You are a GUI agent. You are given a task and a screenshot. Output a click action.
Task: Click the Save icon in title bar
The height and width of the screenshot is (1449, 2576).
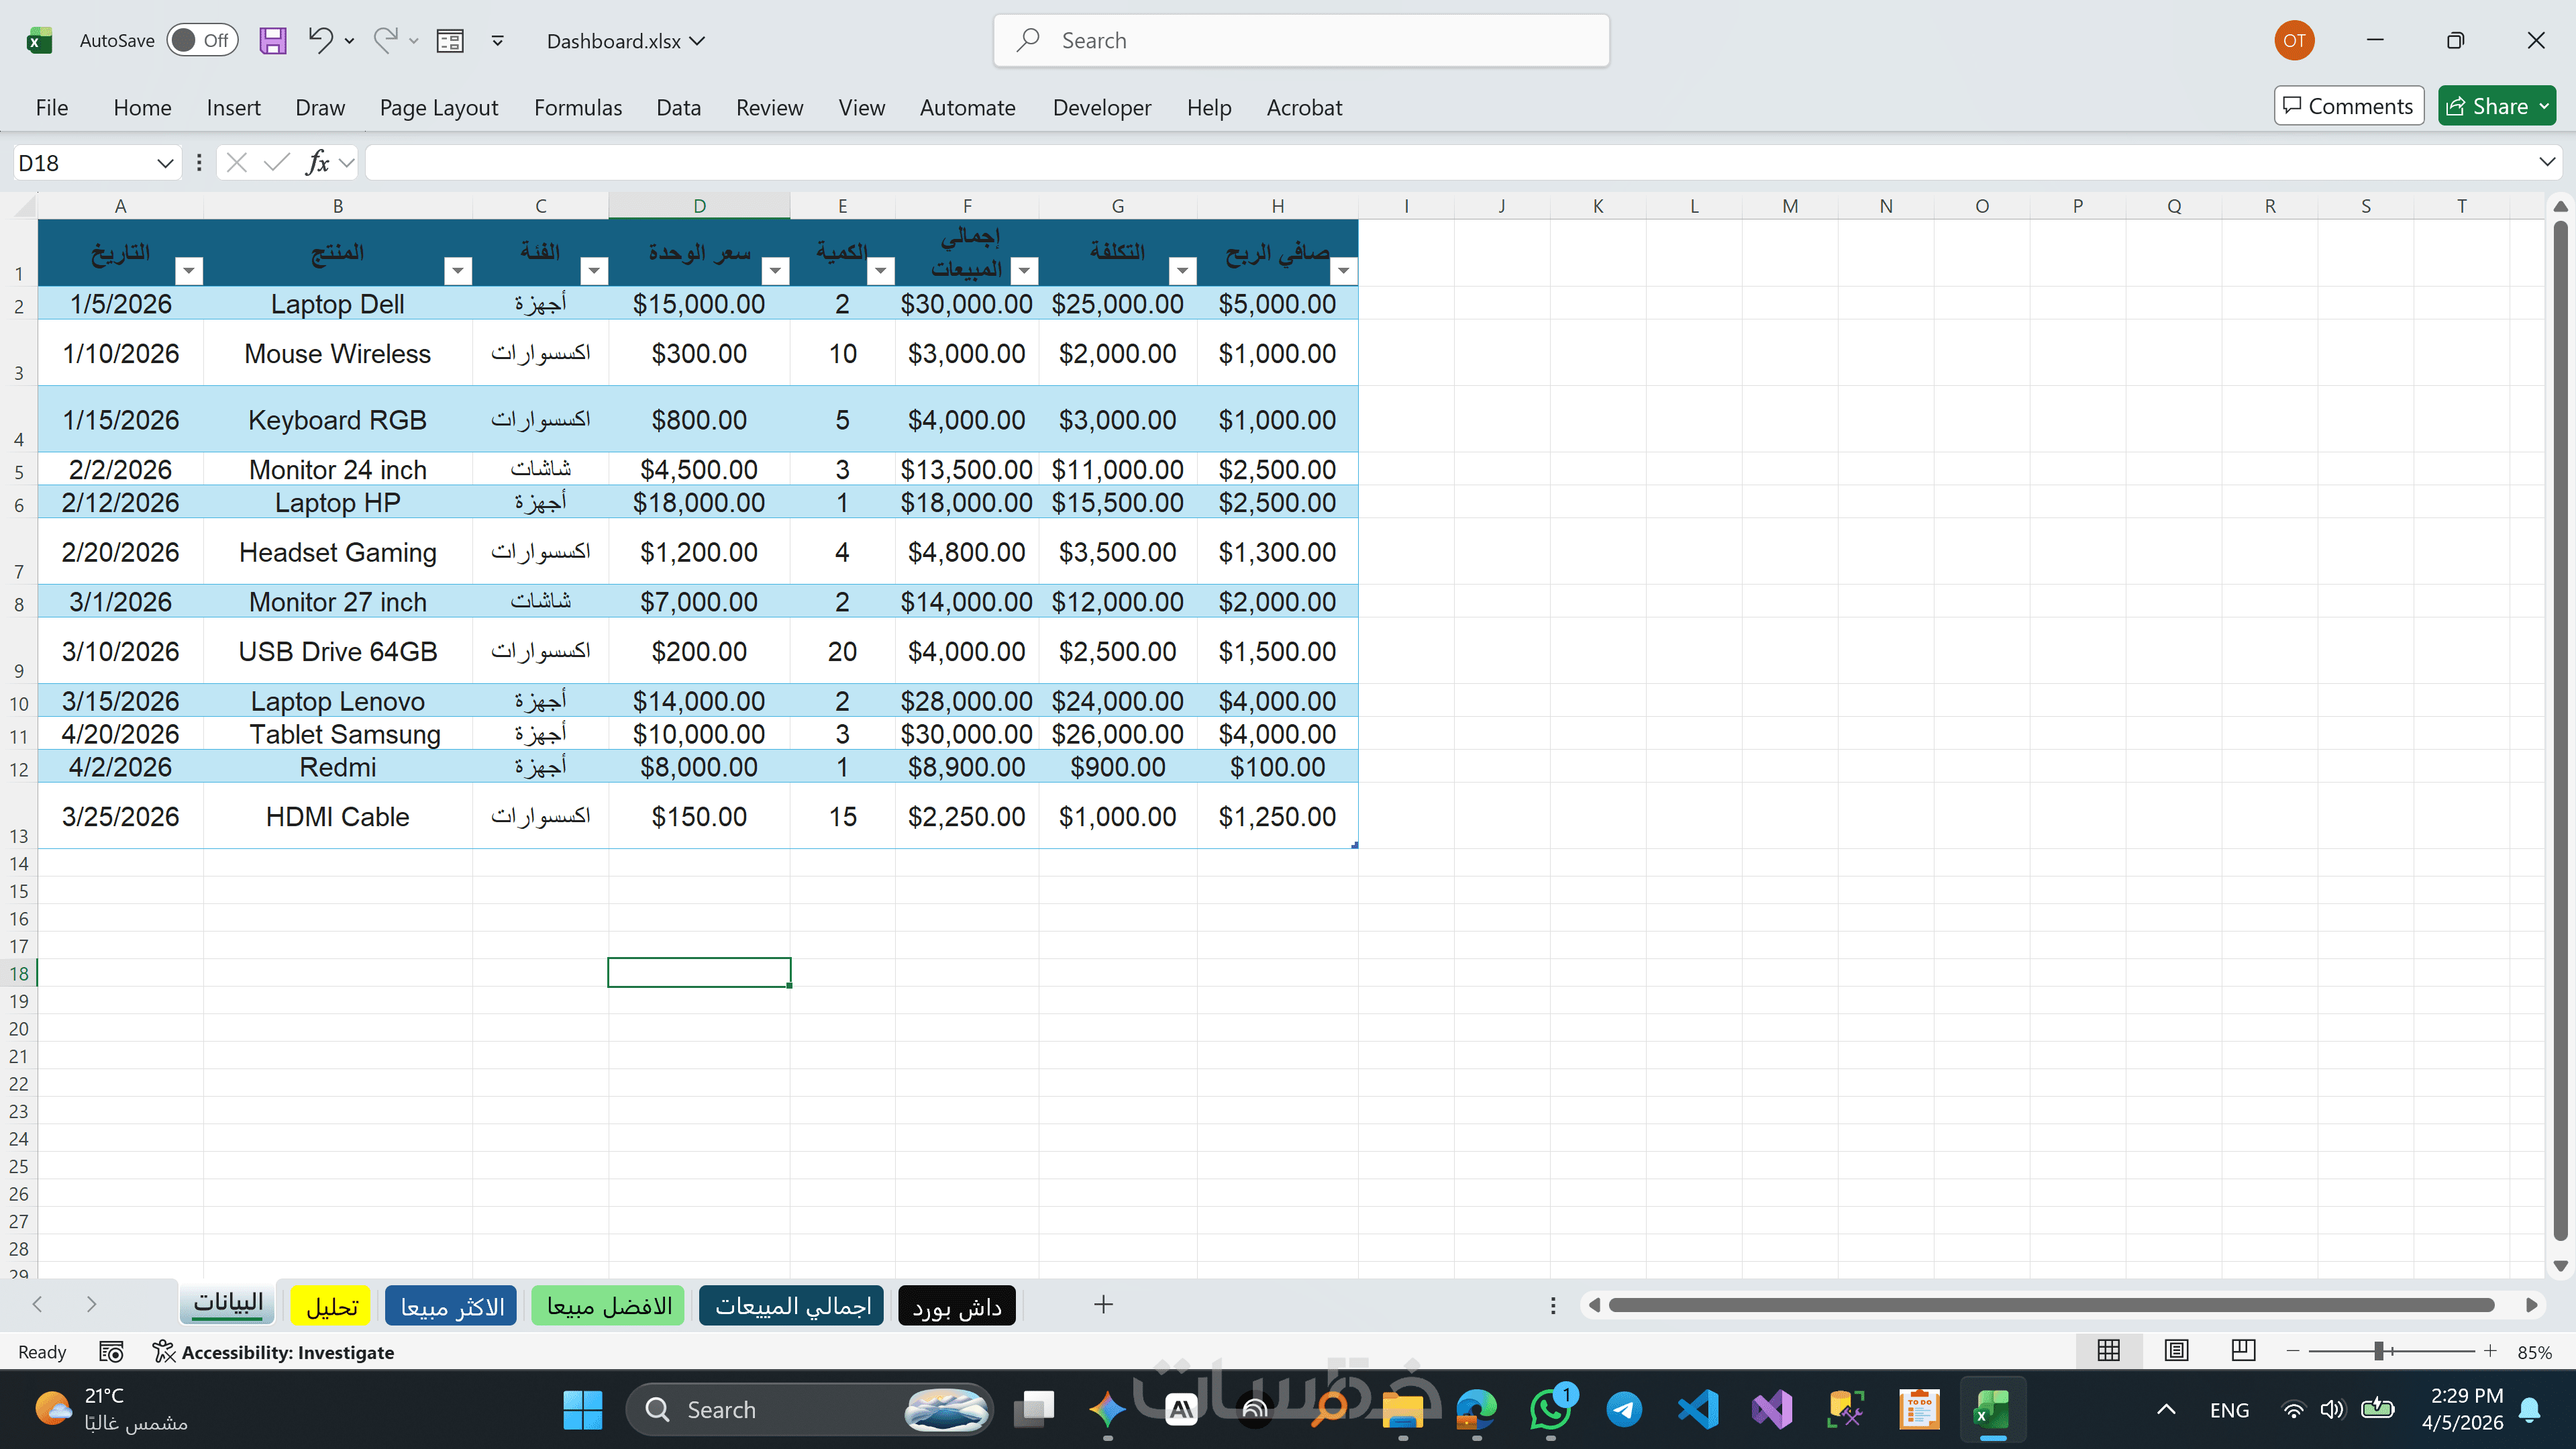pyautogui.click(x=272, y=40)
